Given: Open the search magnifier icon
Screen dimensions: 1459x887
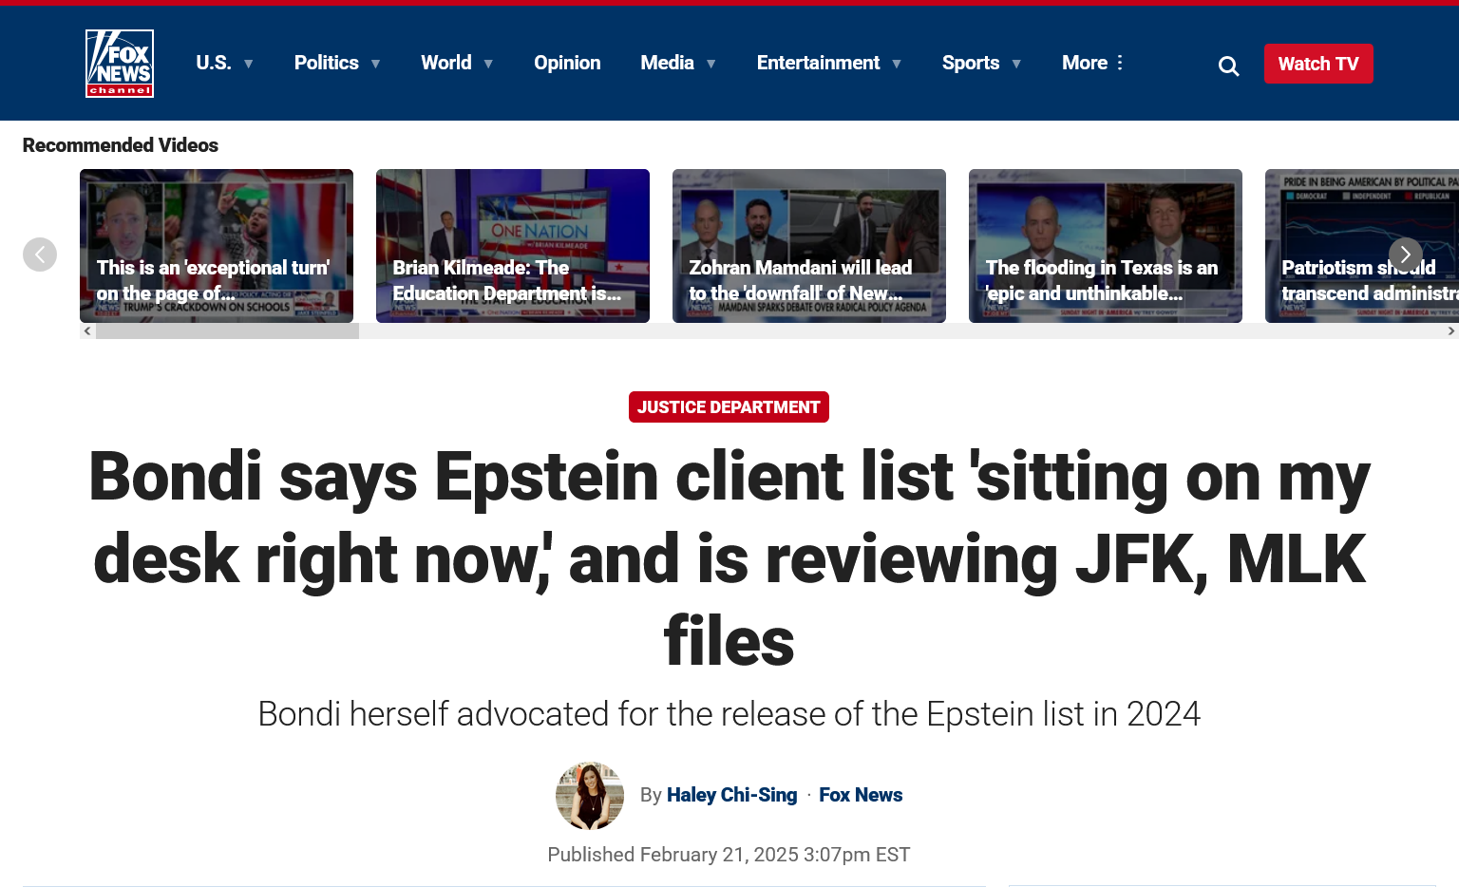Looking at the screenshot, I should tap(1228, 66).
